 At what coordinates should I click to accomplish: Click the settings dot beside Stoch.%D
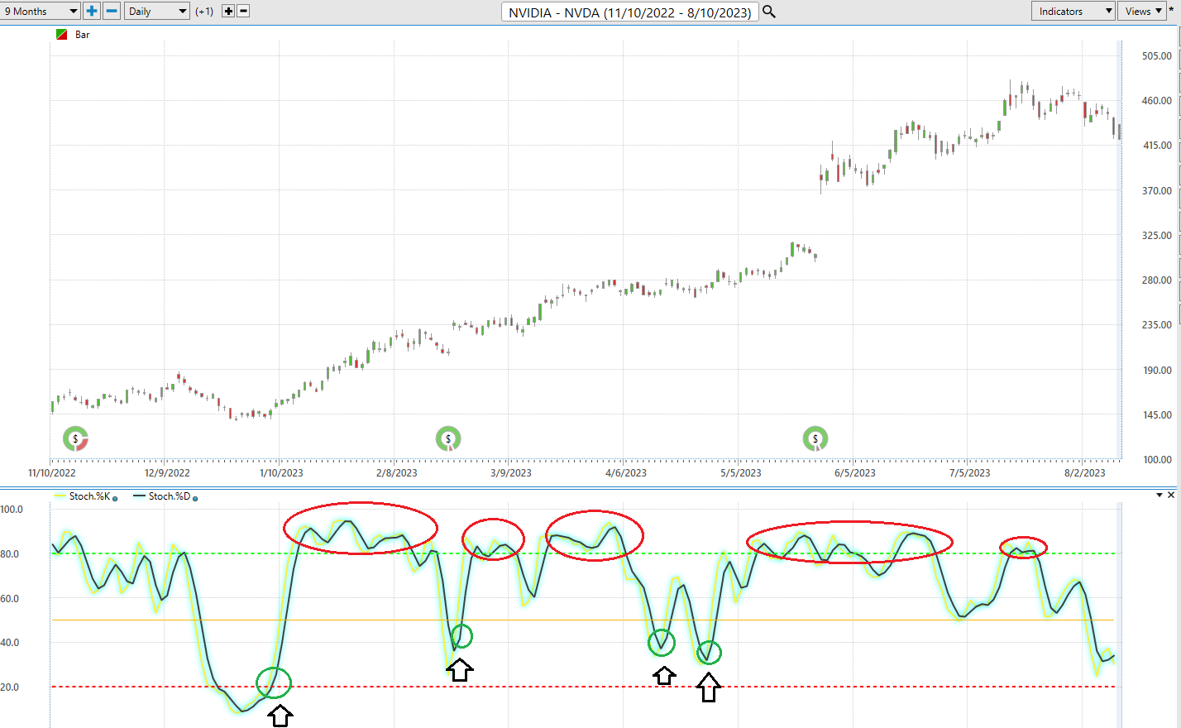(195, 498)
